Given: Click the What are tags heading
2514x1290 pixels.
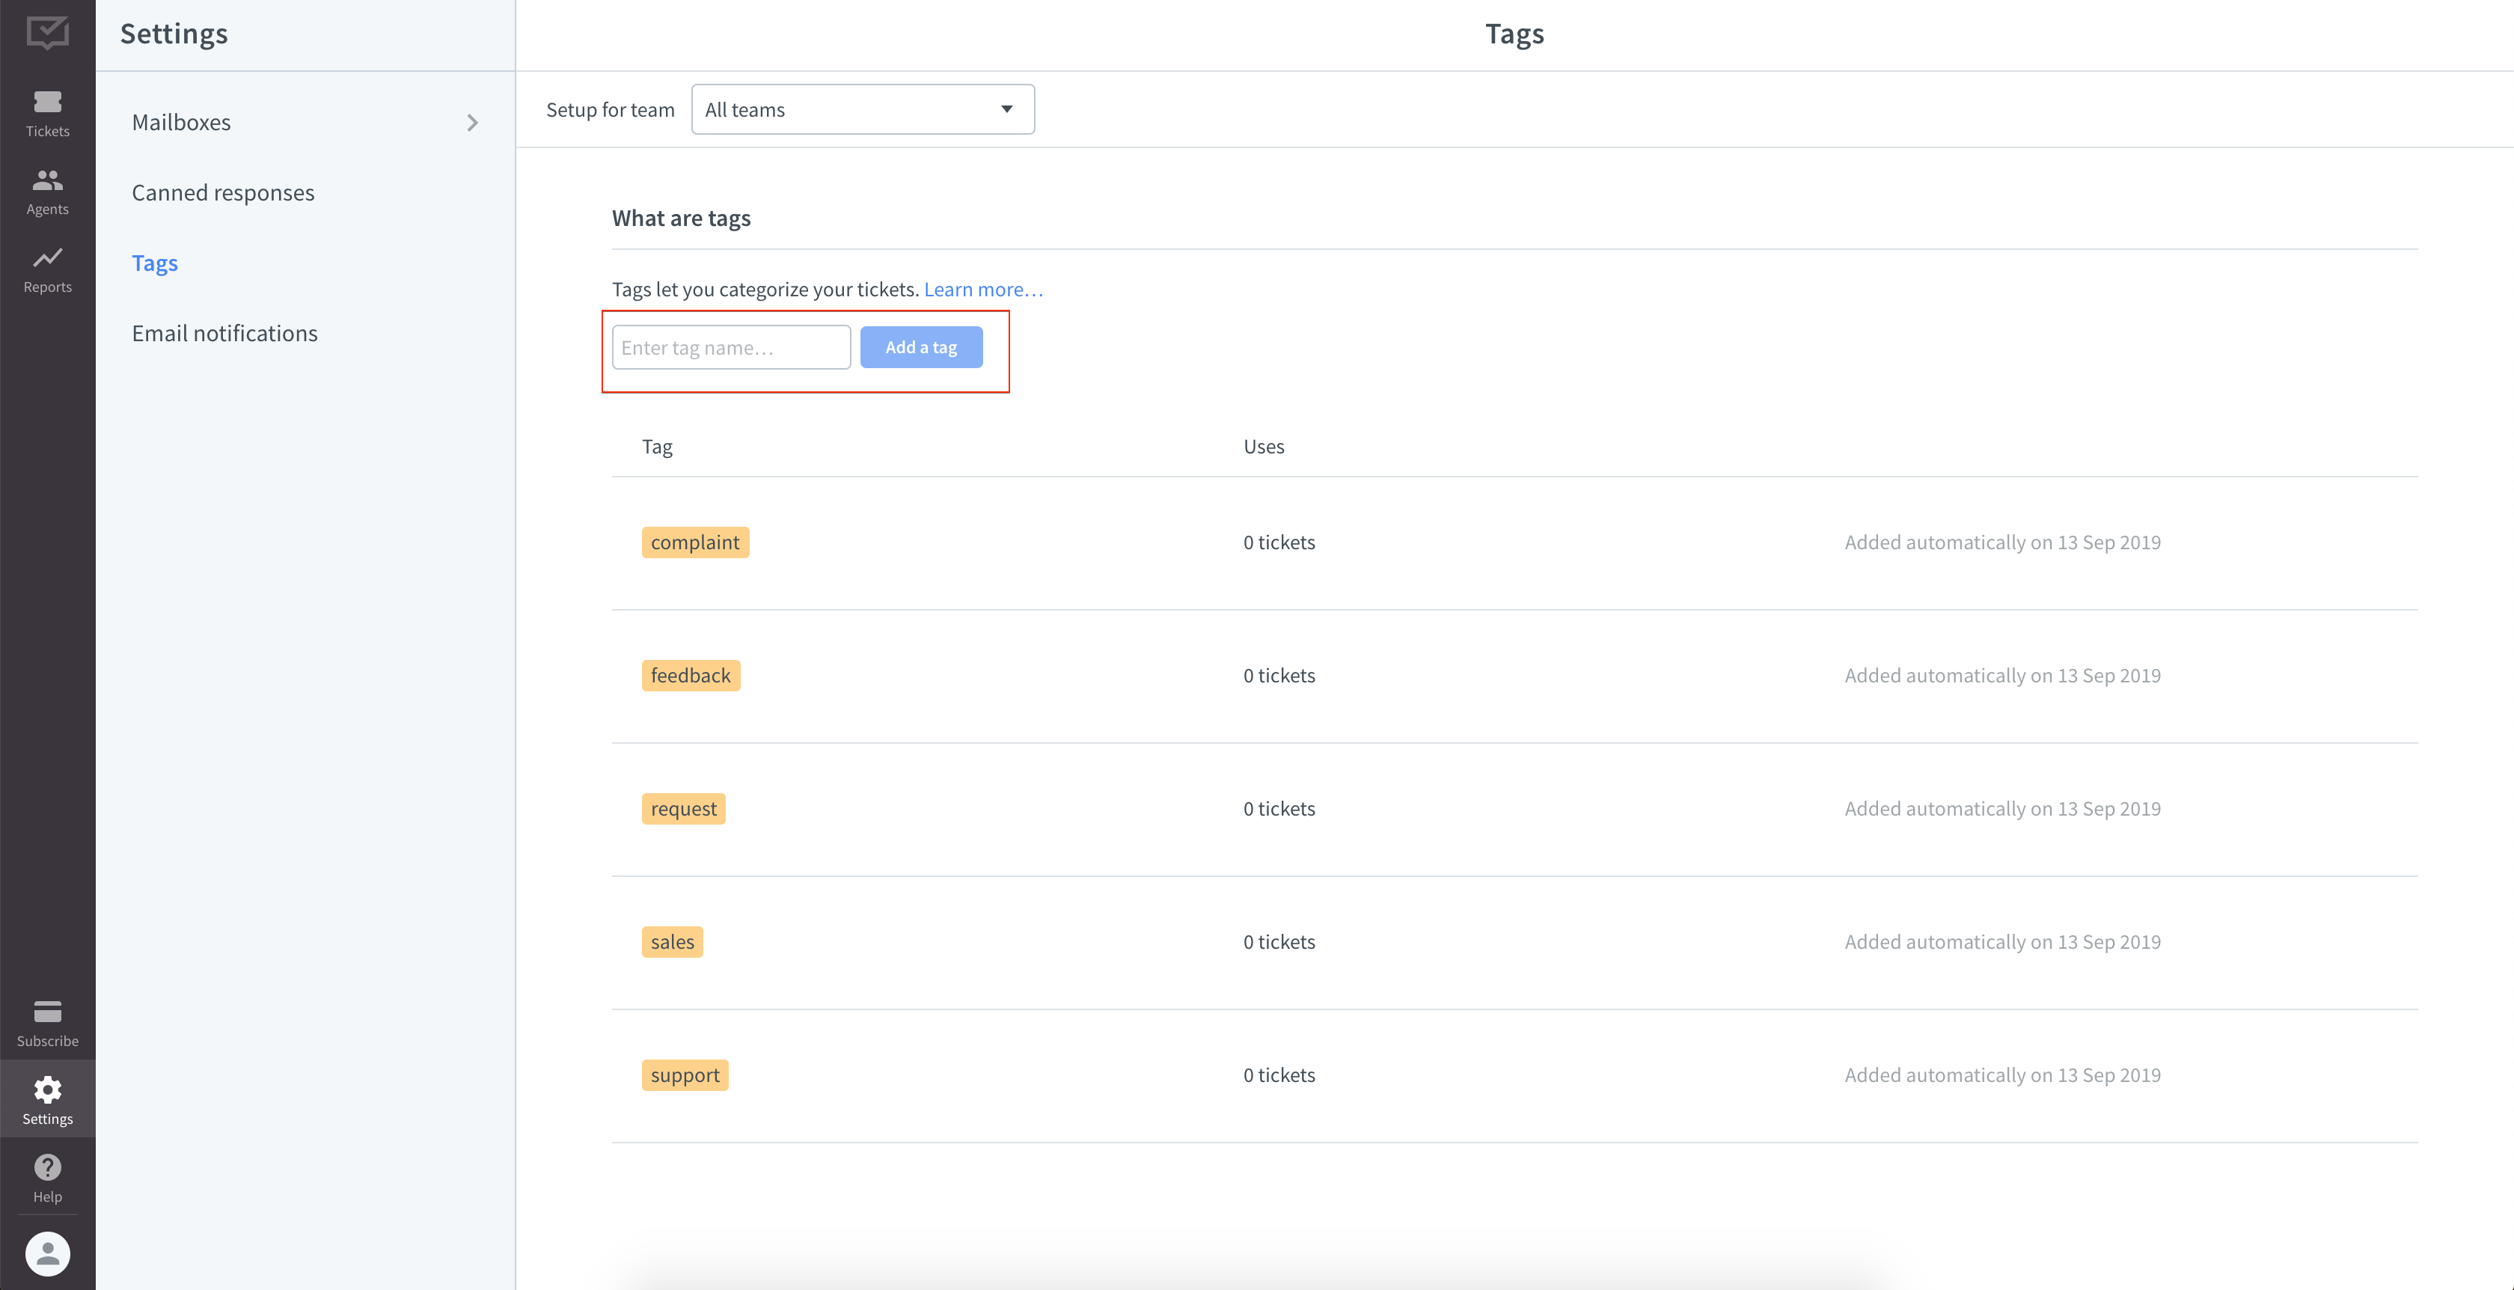Looking at the screenshot, I should tap(681, 218).
